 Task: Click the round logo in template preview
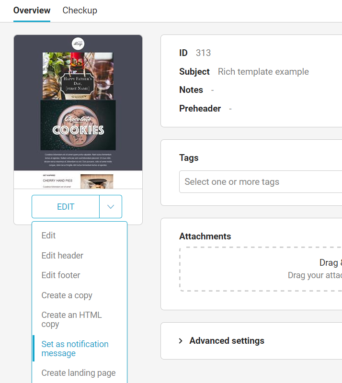[78, 44]
